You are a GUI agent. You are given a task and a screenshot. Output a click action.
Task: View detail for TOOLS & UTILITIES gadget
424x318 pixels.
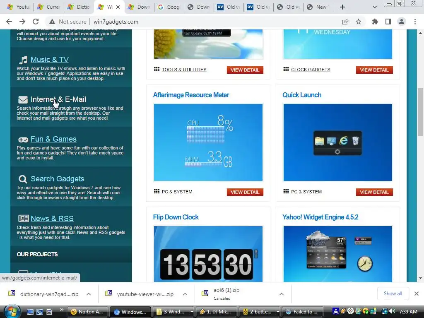245,70
